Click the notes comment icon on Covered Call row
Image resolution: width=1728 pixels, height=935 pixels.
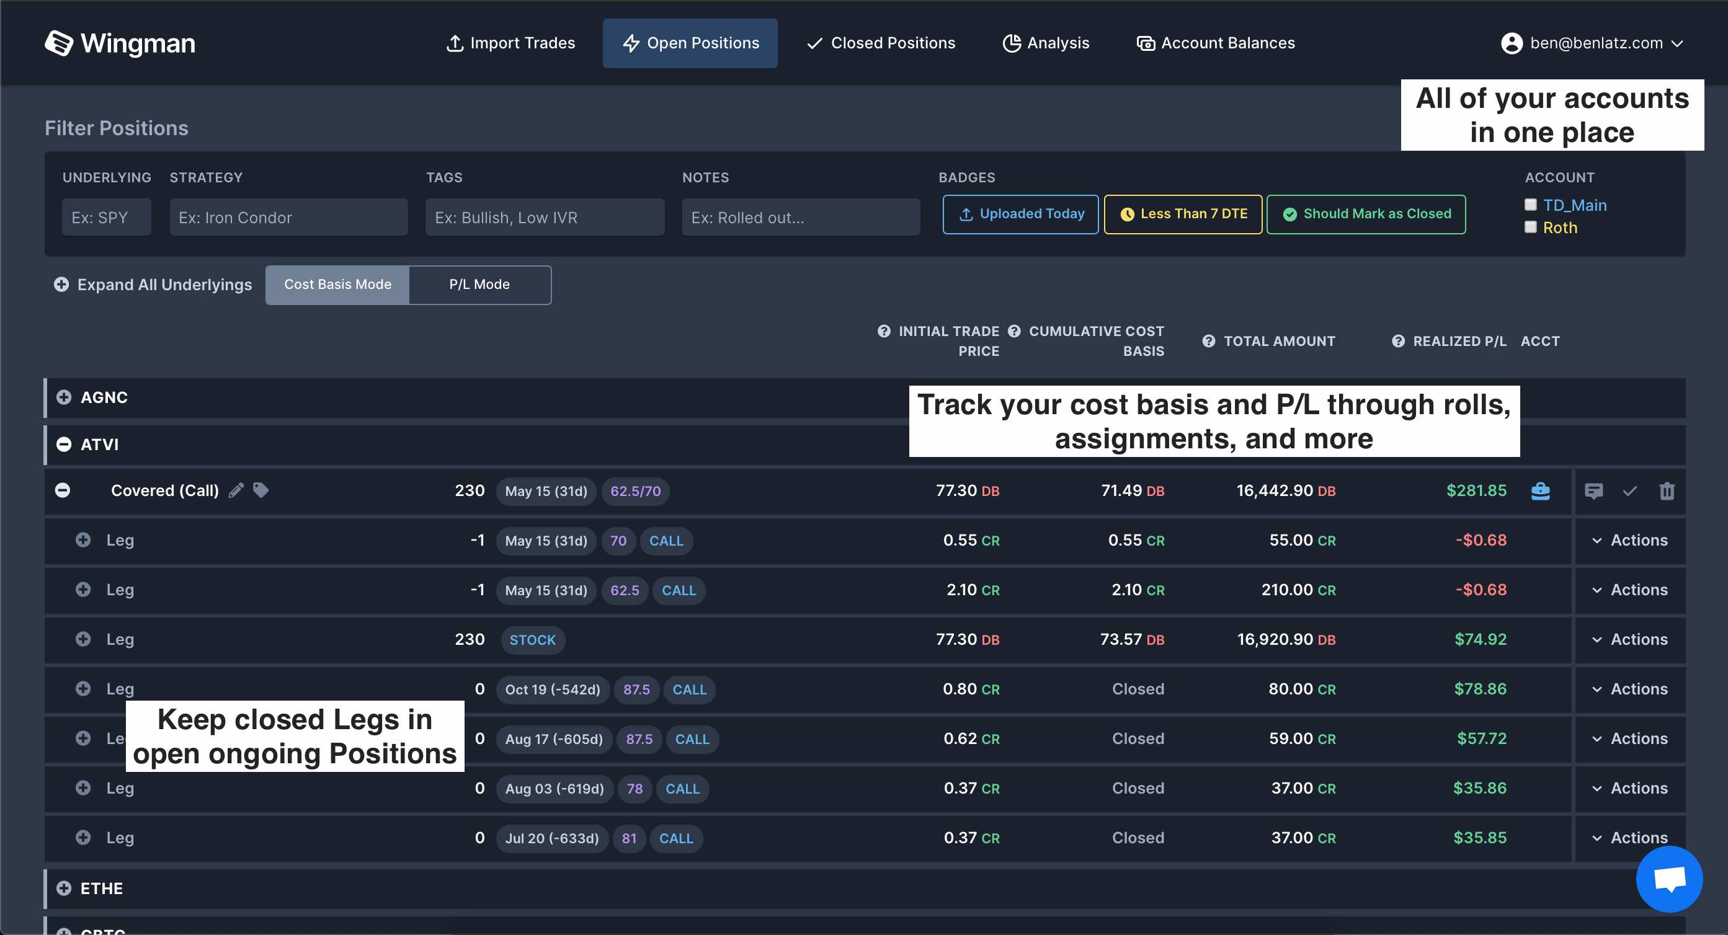(1594, 491)
